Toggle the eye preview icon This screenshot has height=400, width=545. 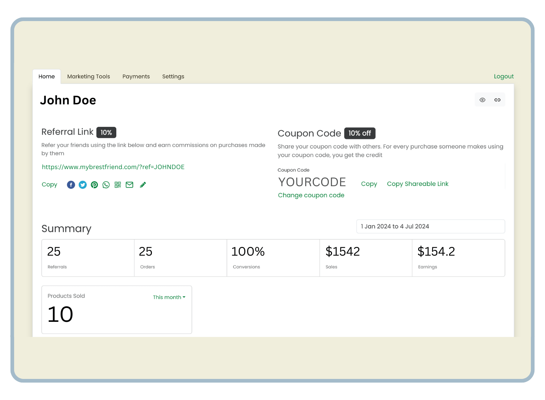(x=483, y=100)
